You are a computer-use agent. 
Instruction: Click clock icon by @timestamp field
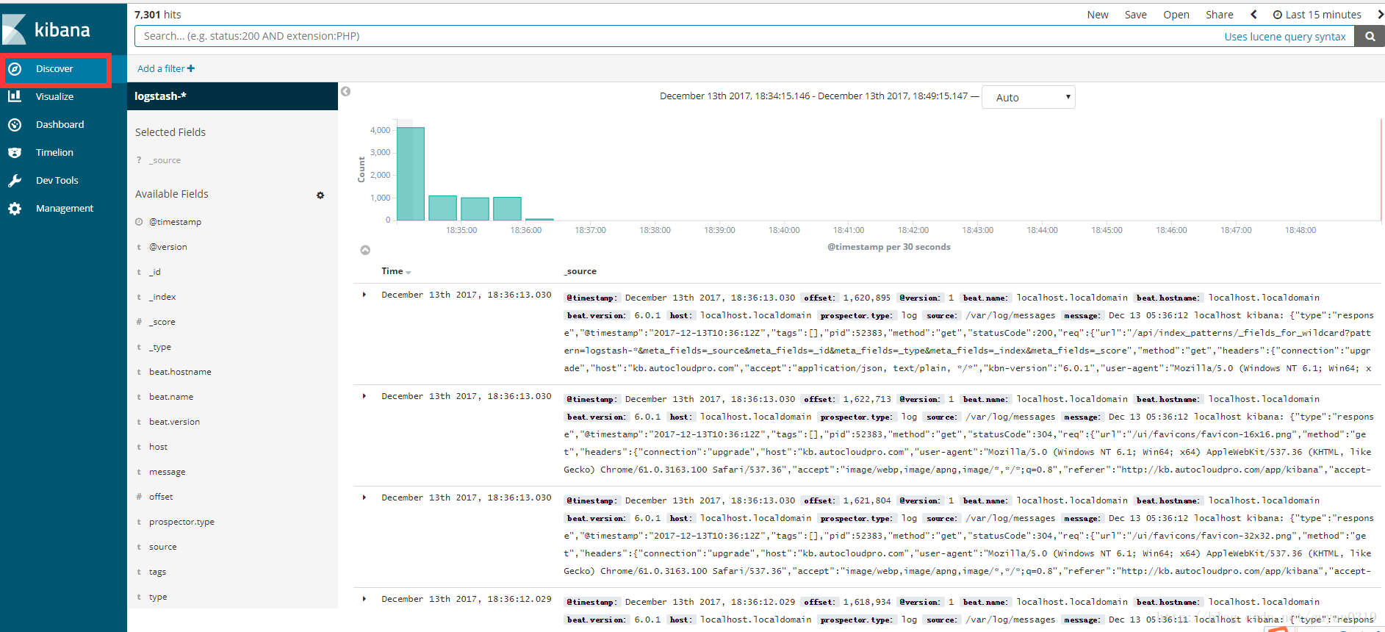(x=139, y=222)
